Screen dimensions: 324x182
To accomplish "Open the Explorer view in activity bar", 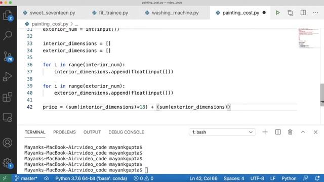I will point(8,15).
